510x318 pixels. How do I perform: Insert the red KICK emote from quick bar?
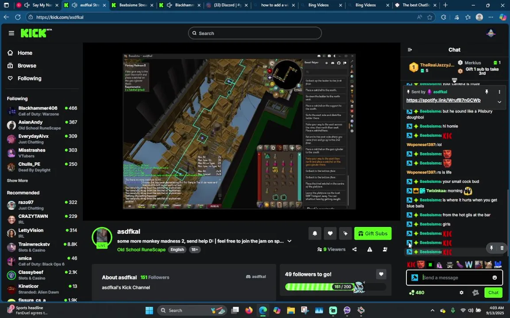[x=411, y=265]
